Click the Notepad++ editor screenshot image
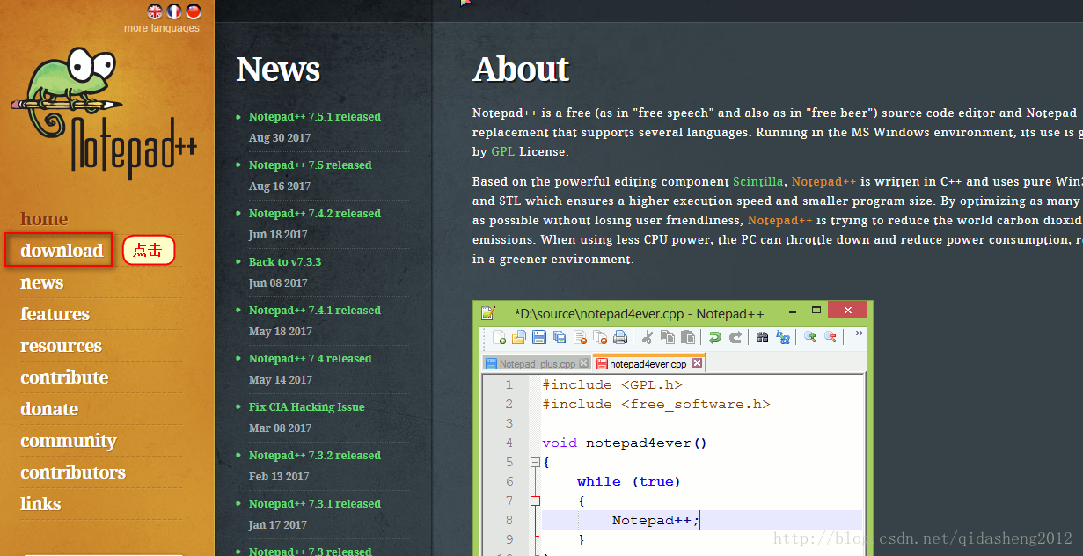This screenshot has width=1083, height=556. coord(673,428)
